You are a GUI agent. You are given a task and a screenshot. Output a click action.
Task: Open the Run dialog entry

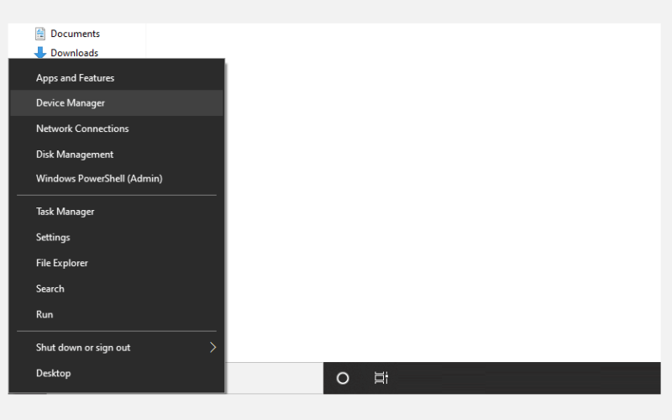click(116, 314)
